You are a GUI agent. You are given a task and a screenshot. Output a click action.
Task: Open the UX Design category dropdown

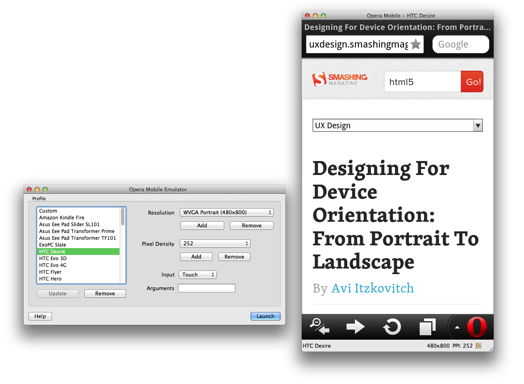[397, 125]
